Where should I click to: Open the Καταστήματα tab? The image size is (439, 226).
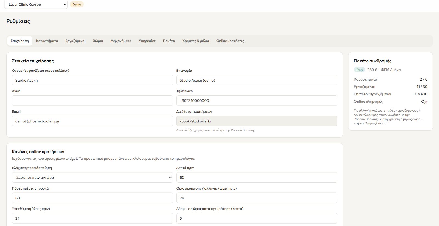click(x=47, y=41)
